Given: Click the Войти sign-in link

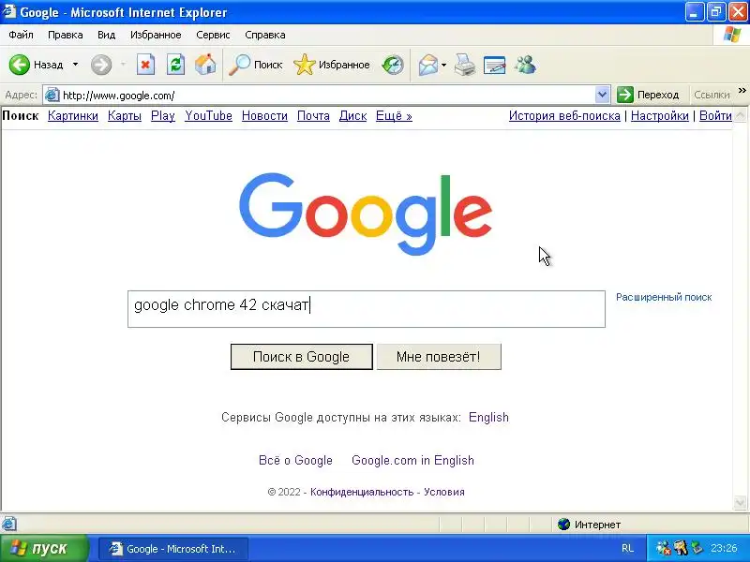Looking at the screenshot, I should [x=715, y=115].
